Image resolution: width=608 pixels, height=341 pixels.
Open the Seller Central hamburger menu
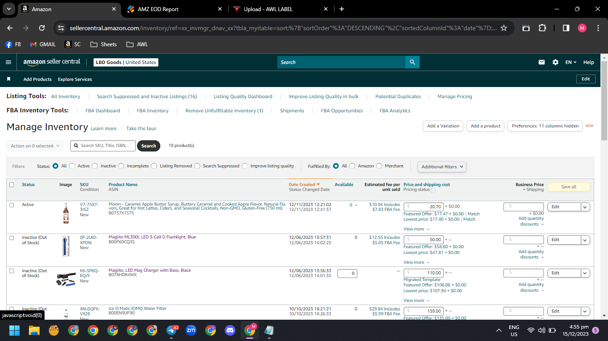(x=8, y=62)
